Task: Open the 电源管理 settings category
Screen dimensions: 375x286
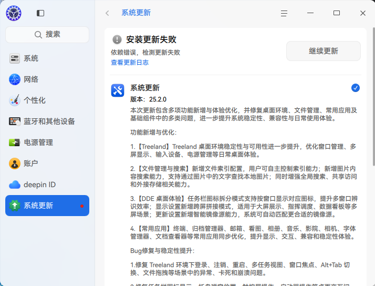Action: pos(47,142)
